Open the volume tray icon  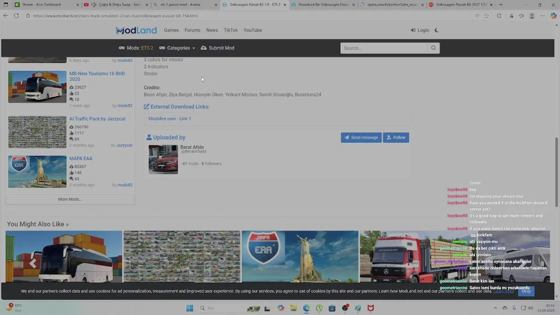pyautogui.click(x=531, y=308)
